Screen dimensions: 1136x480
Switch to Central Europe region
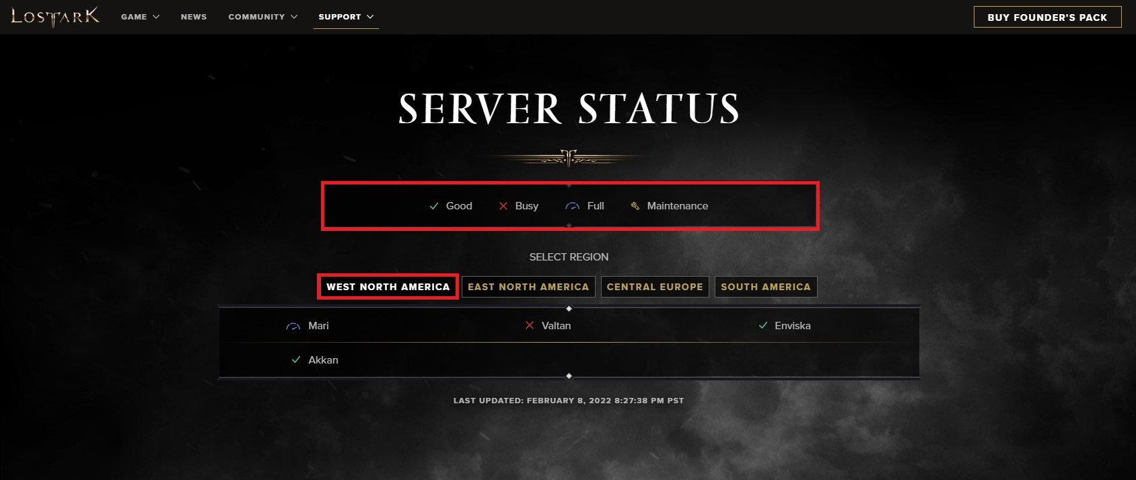(x=655, y=287)
